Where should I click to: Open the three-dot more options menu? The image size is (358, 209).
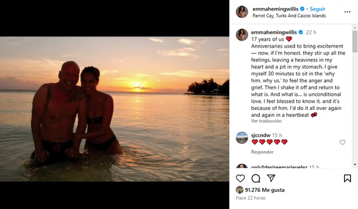coord(348,12)
